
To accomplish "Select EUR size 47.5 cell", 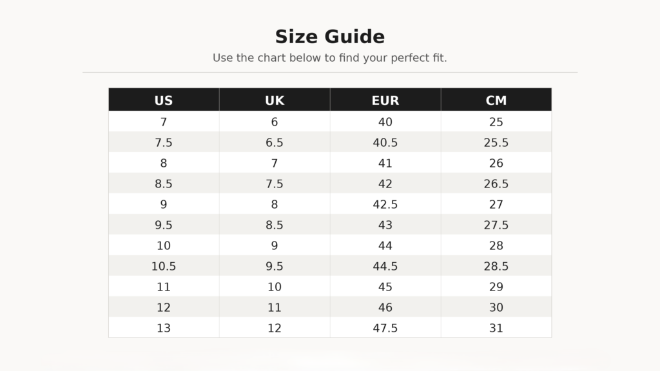I will [x=385, y=328].
